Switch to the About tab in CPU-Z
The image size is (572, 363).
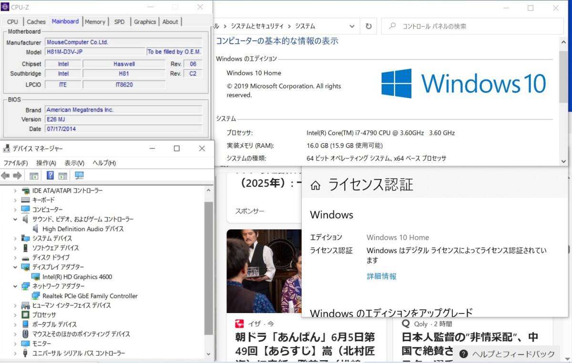point(170,21)
